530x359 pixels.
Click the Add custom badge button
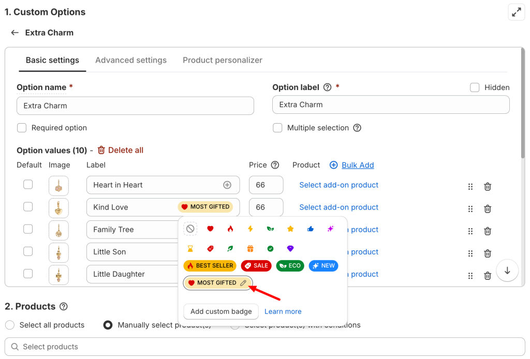click(x=221, y=311)
